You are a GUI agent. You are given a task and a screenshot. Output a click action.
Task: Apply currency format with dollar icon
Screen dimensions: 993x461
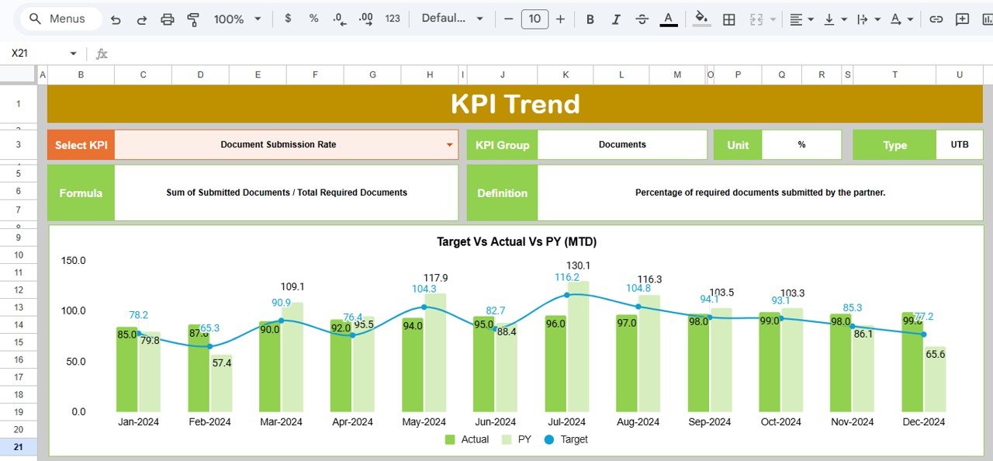288,19
